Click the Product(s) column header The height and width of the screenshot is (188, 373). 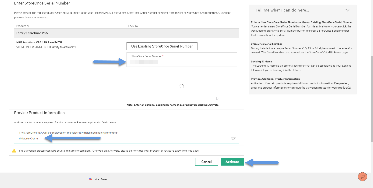coord(23,26)
